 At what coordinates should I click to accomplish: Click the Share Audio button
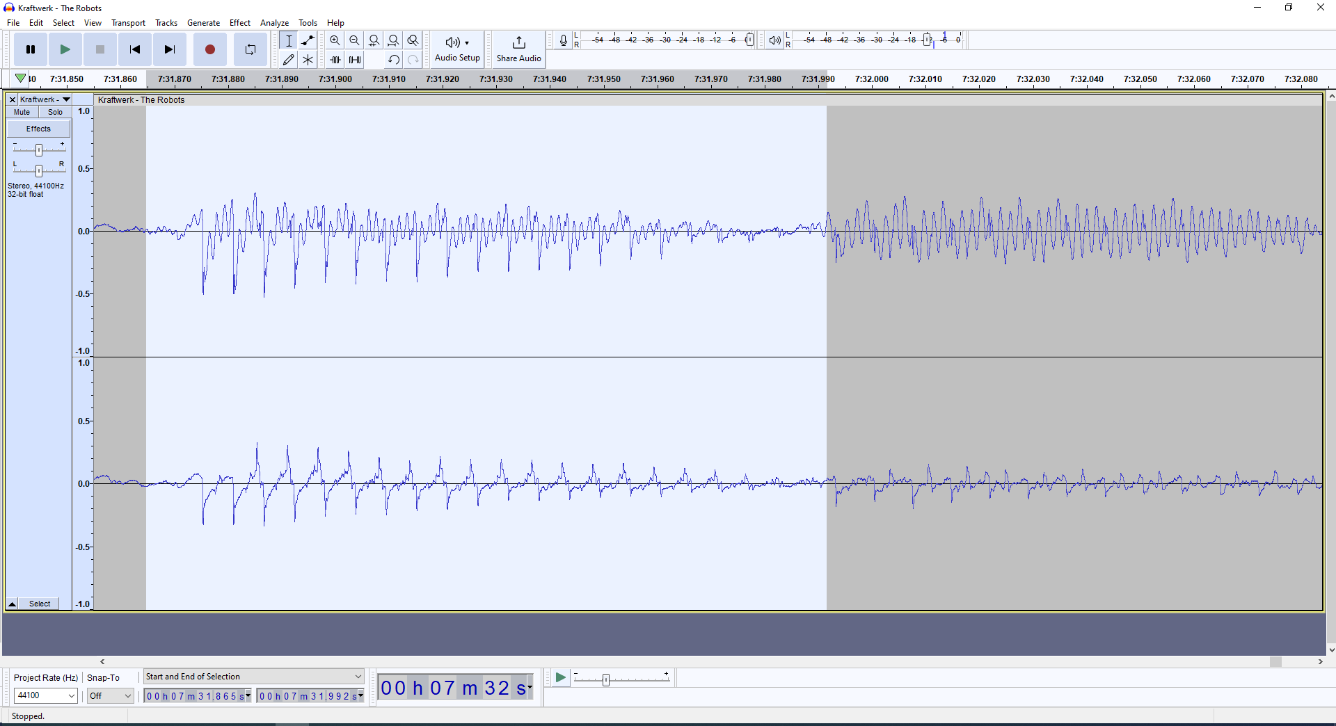(519, 49)
